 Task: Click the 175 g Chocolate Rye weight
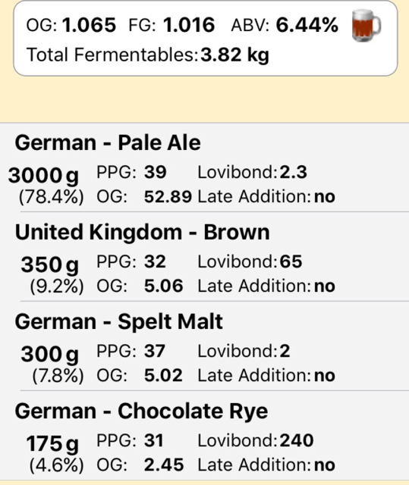(52, 444)
